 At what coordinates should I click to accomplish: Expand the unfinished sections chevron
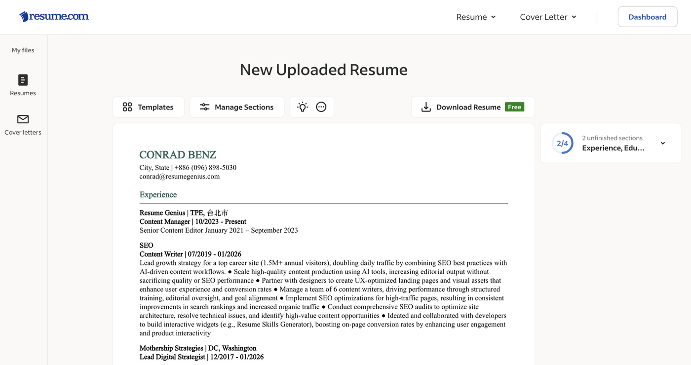click(x=663, y=143)
